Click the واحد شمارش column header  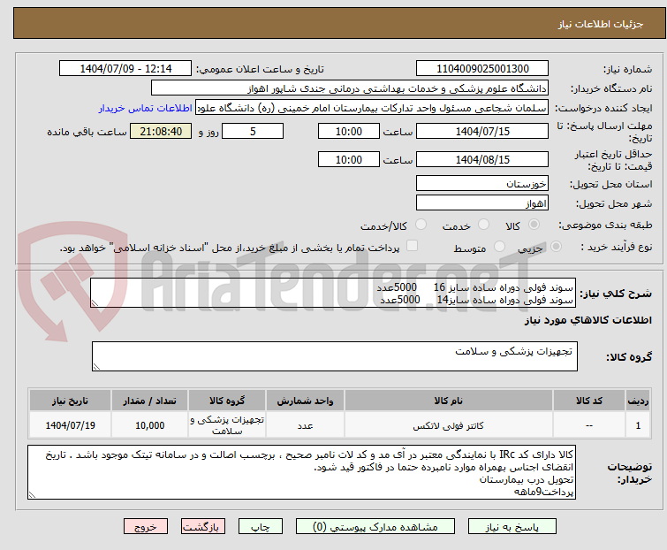(x=305, y=401)
